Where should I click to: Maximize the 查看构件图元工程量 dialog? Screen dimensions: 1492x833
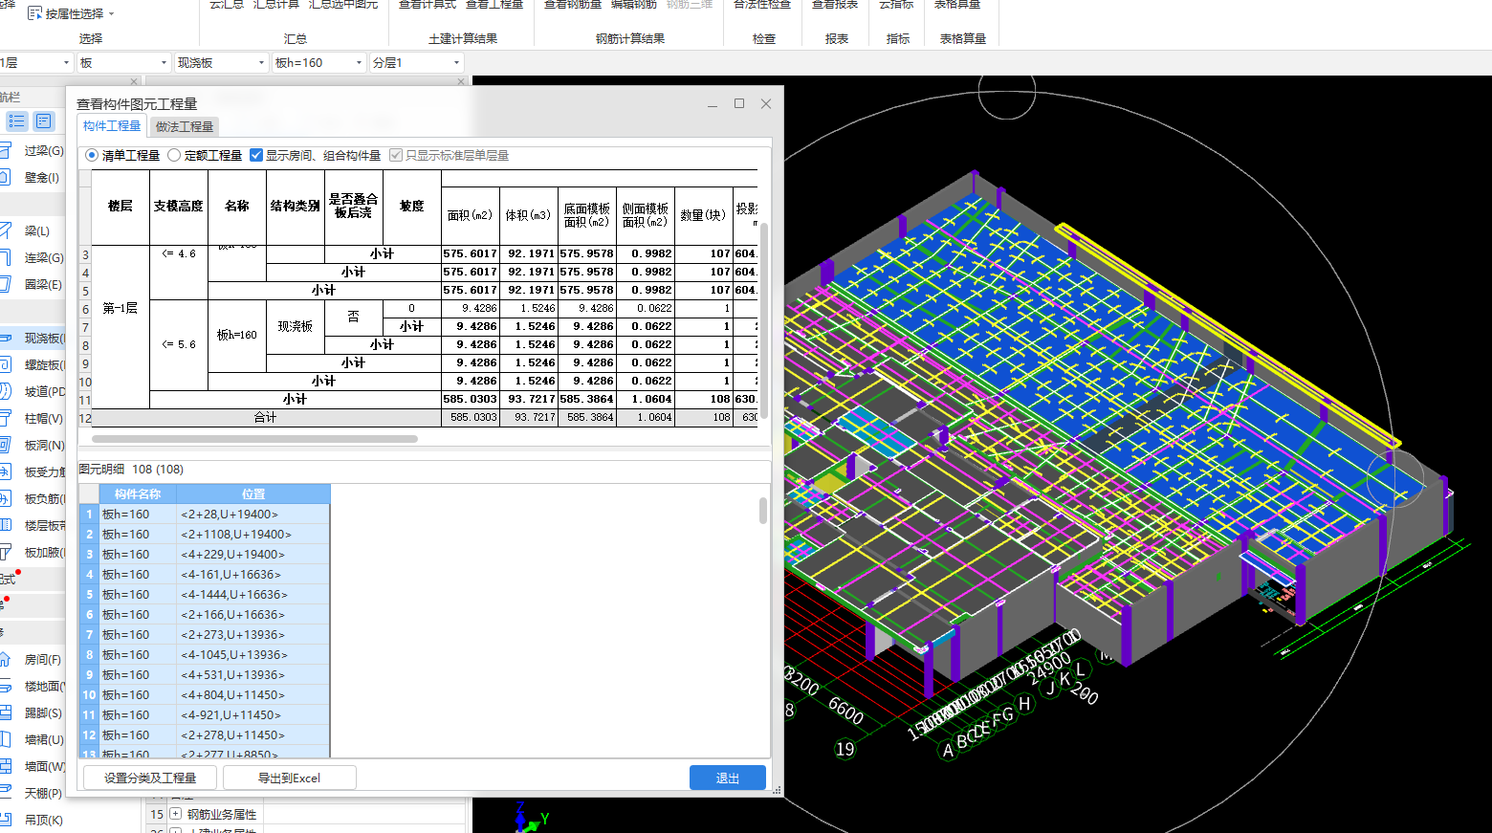(739, 103)
